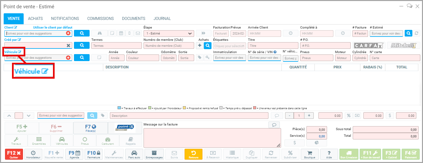Click the F7 Pièce(s) globe button
This screenshot has height=163, width=423.
coord(90,128)
